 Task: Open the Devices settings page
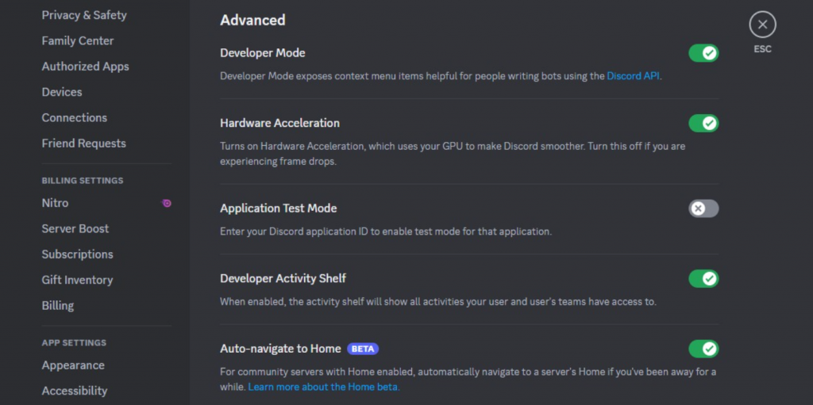(x=62, y=92)
